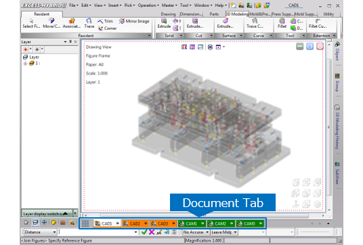The height and width of the screenshot is (245, 363).
Task: Switch to the CAD3 document tab
Action: (163, 223)
